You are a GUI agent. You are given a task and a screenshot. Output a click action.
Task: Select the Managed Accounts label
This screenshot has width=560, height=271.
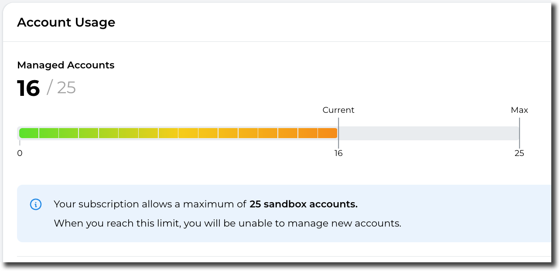pos(65,65)
